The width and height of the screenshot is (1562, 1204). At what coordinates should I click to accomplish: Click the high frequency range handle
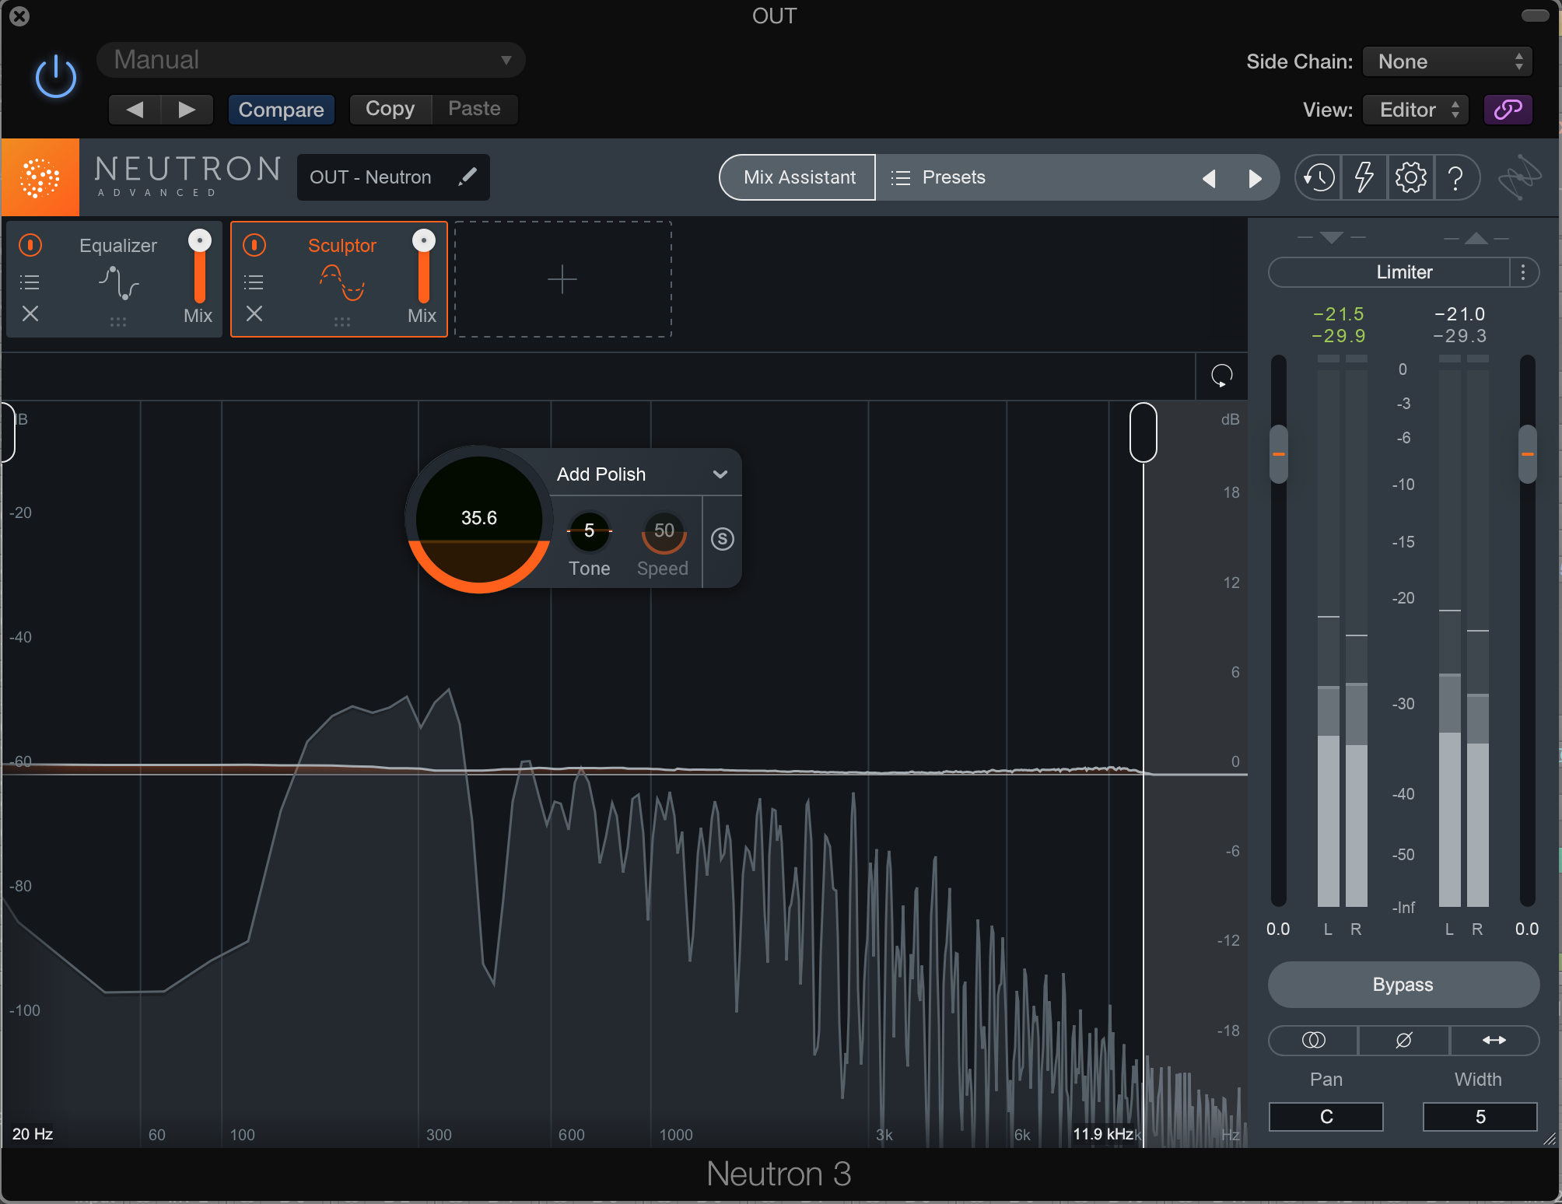pos(1143,432)
